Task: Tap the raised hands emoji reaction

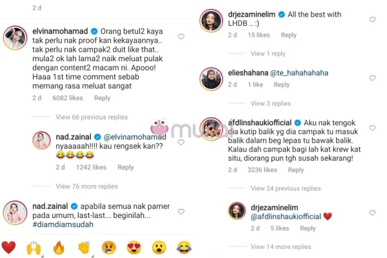Action: coord(34,248)
